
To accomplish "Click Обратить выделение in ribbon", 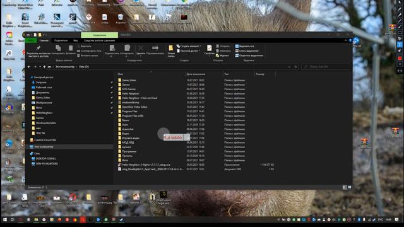I will click(249, 55).
